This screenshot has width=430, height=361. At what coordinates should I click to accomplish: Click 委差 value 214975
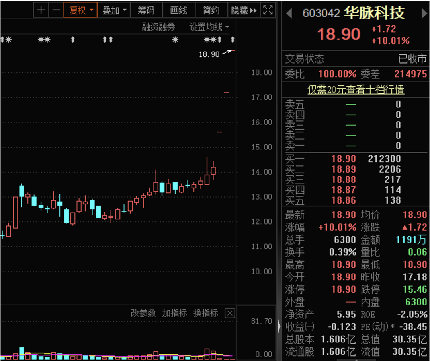pos(410,74)
